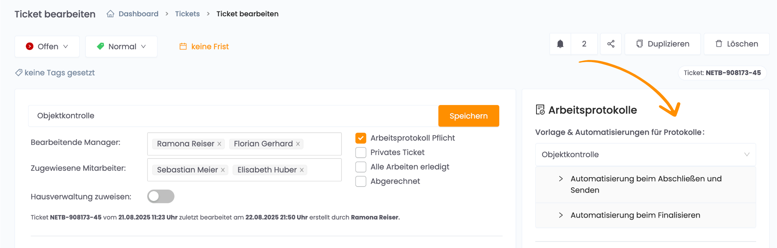Open the Offen status dropdown
The height and width of the screenshot is (248, 777).
[47, 47]
